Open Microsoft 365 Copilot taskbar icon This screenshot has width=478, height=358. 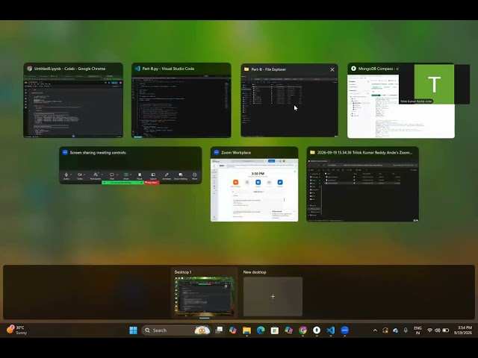289,330
